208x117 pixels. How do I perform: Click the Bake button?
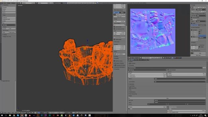pyautogui.click(x=167, y=98)
